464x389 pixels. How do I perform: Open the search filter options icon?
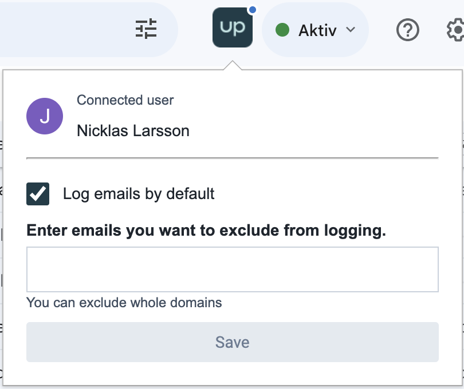pyautogui.click(x=146, y=29)
